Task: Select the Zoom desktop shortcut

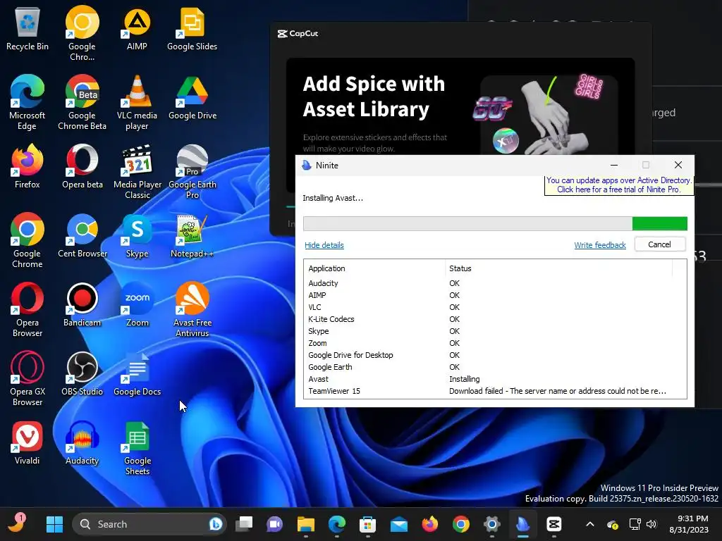Action: pyautogui.click(x=137, y=306)
